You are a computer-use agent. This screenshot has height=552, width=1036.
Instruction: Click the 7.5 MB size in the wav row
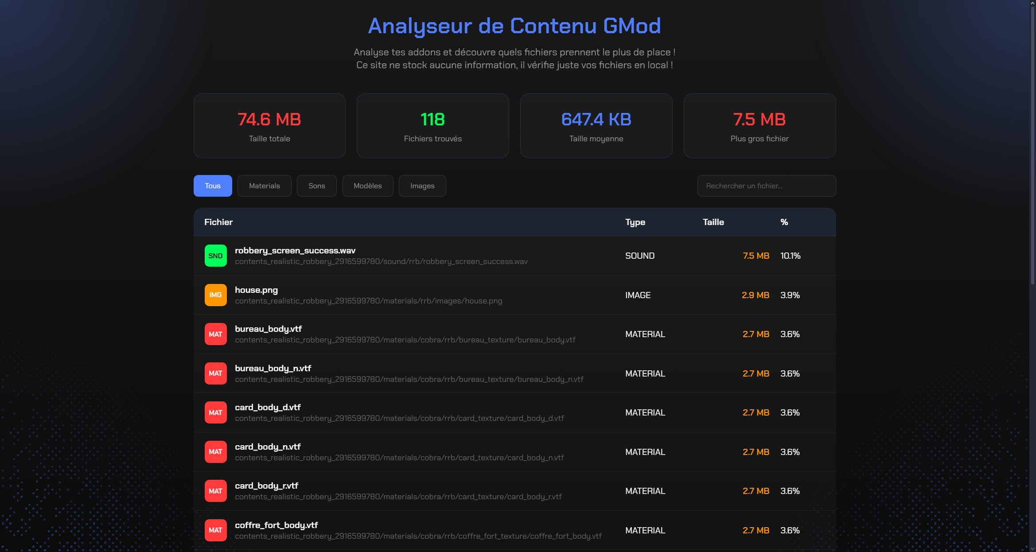click(x=756, y=256)
